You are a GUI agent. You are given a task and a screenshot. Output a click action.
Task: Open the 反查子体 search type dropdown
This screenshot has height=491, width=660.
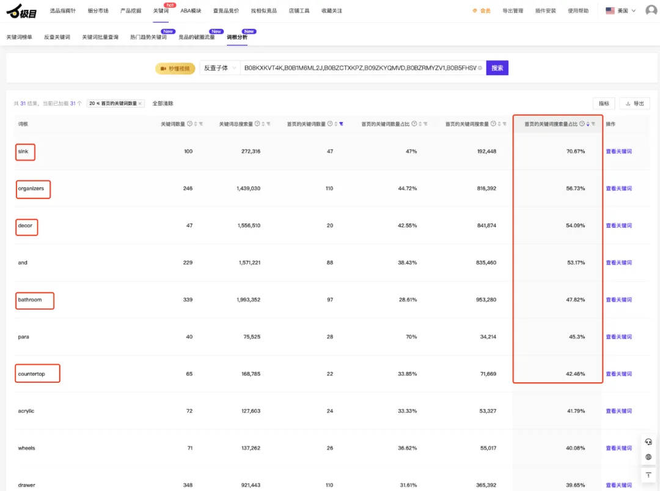(x=220, y=68)
